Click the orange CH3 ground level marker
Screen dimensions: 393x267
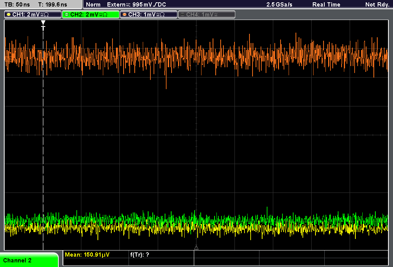tap(9, 59)
